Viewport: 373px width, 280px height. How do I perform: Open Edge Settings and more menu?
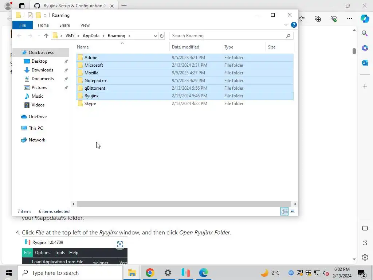(x=349, y=19)
